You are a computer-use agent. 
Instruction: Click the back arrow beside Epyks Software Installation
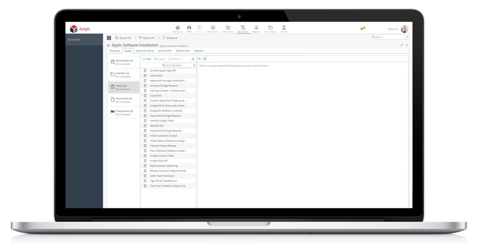pyautogui.click(x=109, y=45)
